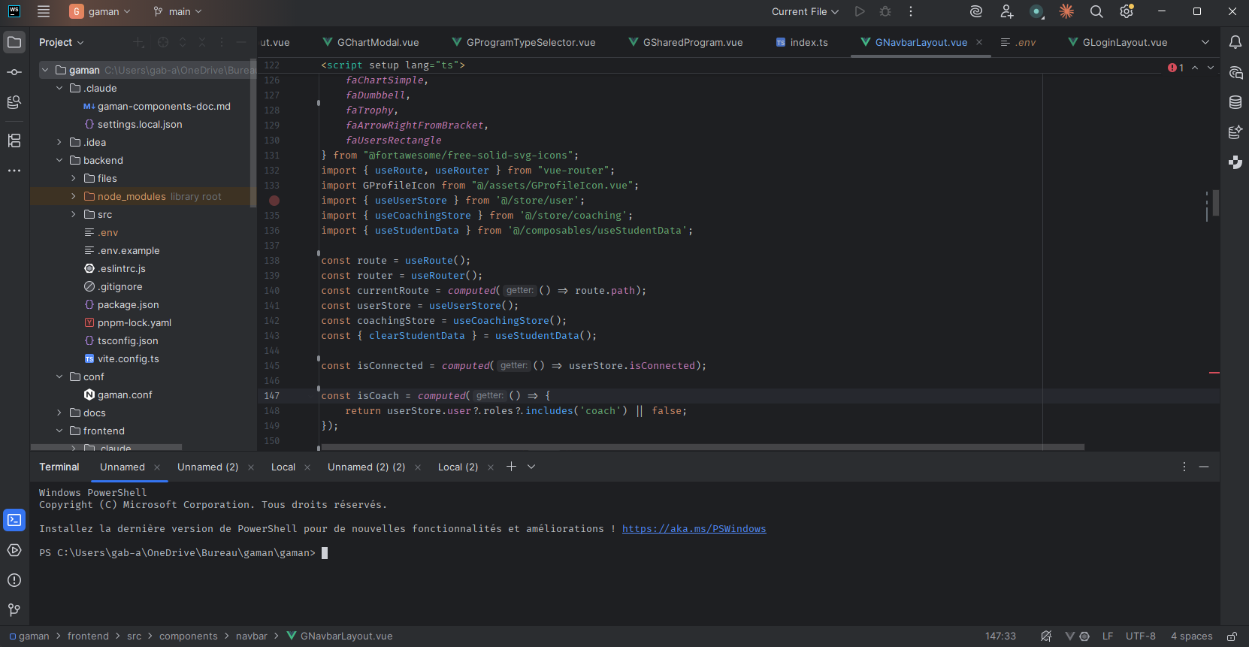
Task: Click the 147:33 cursor position indicator
Action: (1000, 636)
